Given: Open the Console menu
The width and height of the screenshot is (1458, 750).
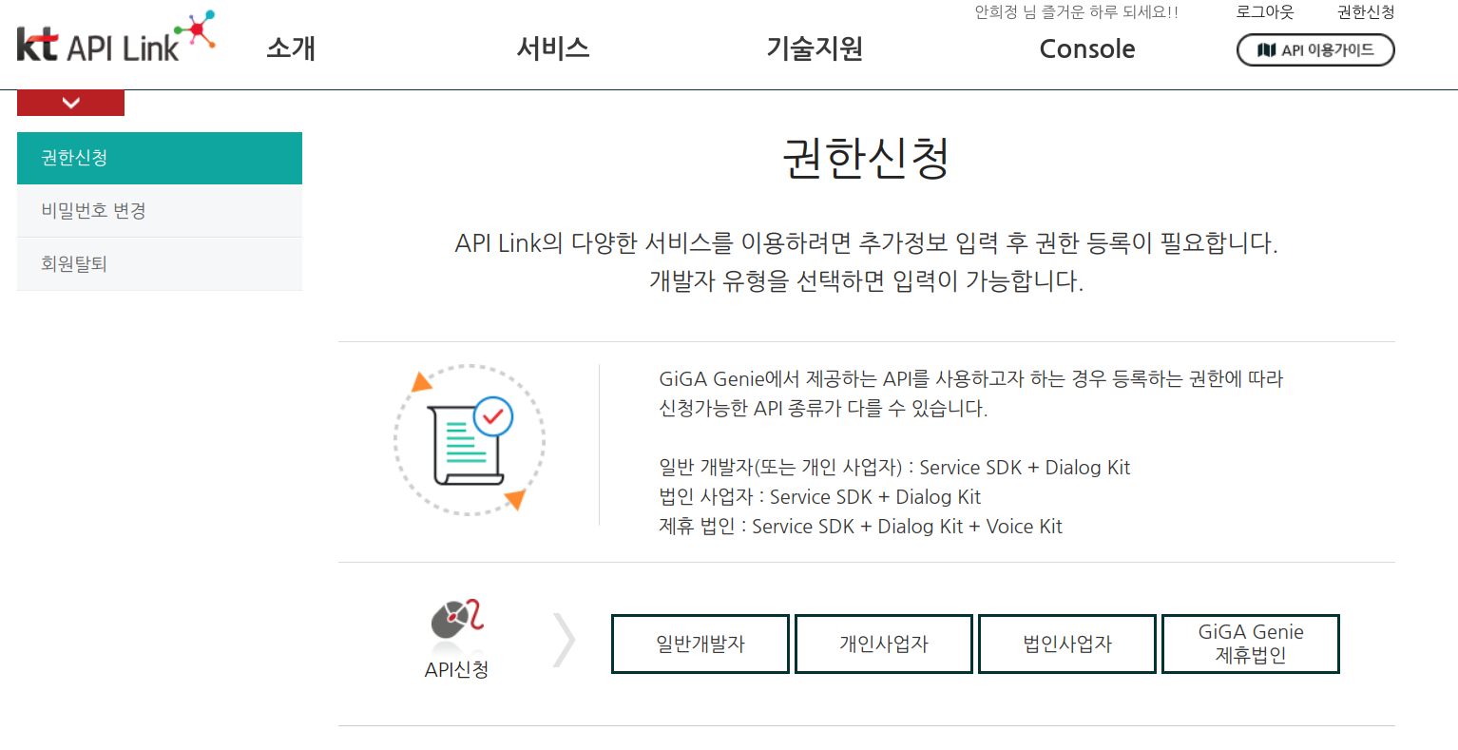Looking at the screenshot, I should (1087, 48).
